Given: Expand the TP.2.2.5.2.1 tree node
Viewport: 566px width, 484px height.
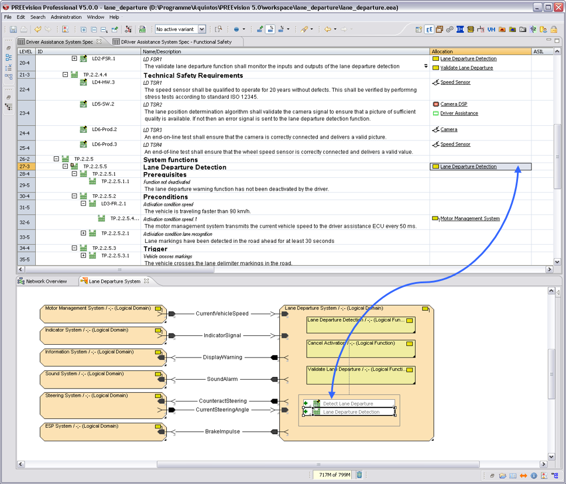Looking at the screenshot, I should (x=83, y=233).
